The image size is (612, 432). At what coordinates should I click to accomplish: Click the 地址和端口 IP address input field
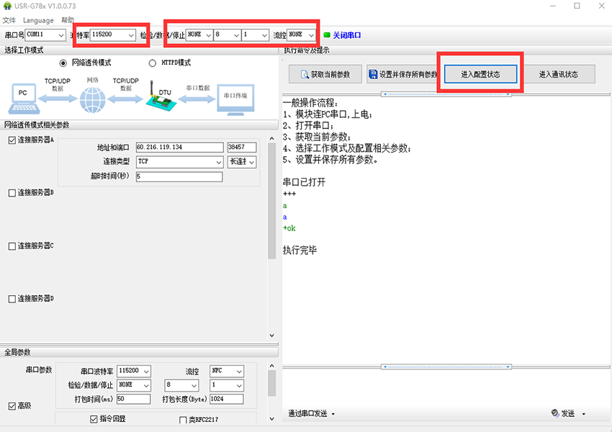[x=179, y=148]
